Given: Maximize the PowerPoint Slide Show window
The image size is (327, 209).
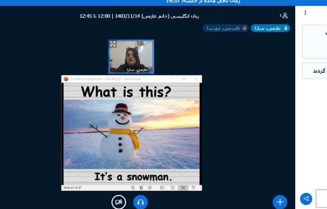Looking at the screenshot, I should tap(184, 79).
